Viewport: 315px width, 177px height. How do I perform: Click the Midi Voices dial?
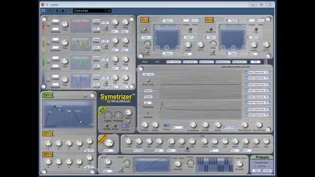point(108,116)
